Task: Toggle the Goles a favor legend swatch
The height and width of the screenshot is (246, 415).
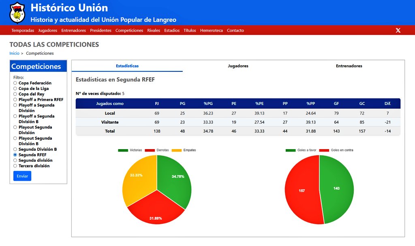Action: coord(291,150)
